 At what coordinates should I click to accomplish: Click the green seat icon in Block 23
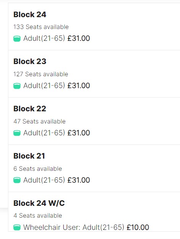pyautogui.click(x=17, y=86)
